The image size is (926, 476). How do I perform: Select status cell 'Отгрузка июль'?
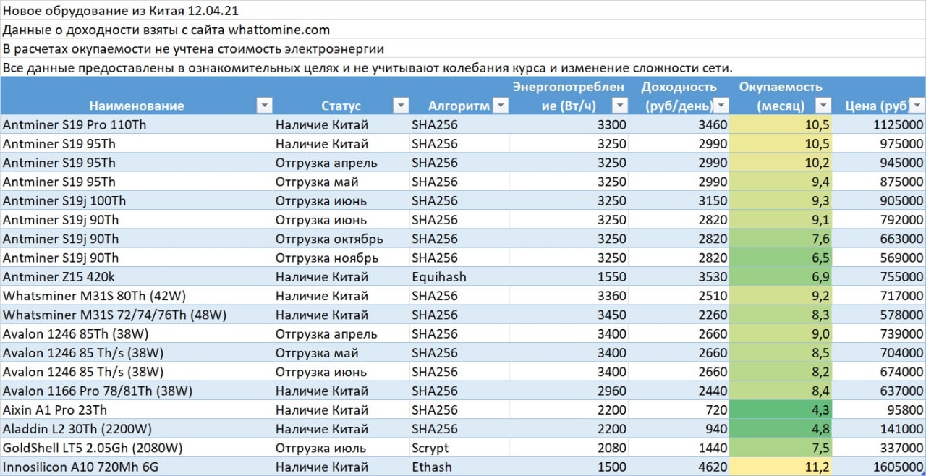click(x=341, y=448)
